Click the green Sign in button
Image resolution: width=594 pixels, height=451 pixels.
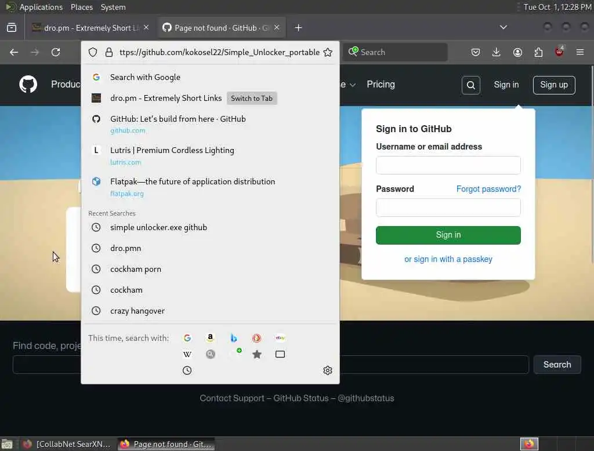[x=448, y=235]
